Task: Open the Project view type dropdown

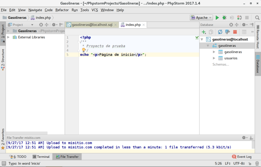Action: [x=32, y=25]
